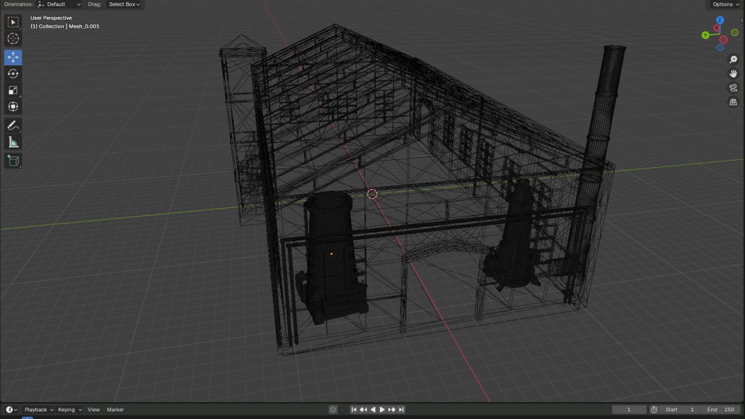Click the blue Z axis gizmo ball
The width and height of the screenshot is (745, 419).
[720, 20]
